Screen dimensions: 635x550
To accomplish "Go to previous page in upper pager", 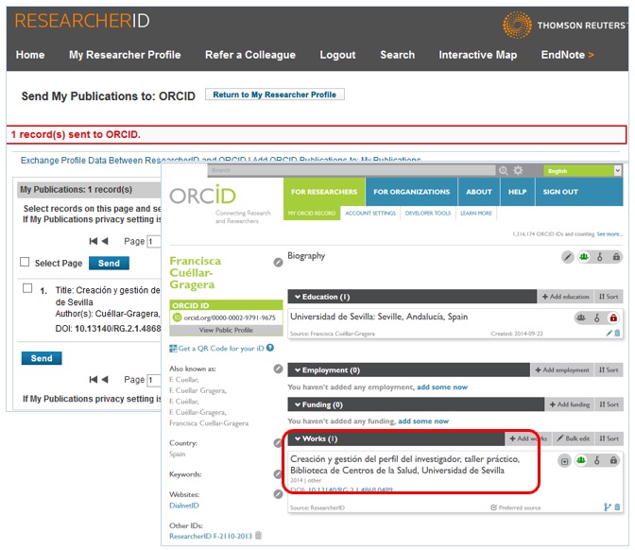I will [x=105, y=241].
